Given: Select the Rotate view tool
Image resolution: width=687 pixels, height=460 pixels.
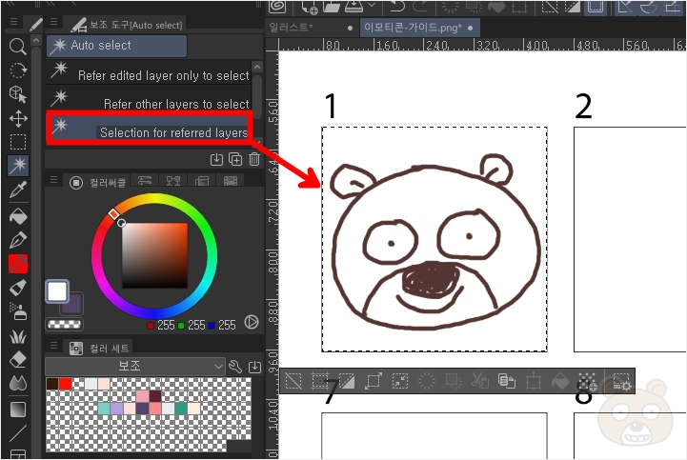Looking at the screenshot, I should 18,70.
